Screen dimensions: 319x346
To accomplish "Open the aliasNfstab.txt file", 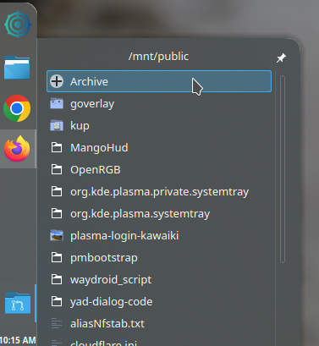I will [x=159, y=323].
